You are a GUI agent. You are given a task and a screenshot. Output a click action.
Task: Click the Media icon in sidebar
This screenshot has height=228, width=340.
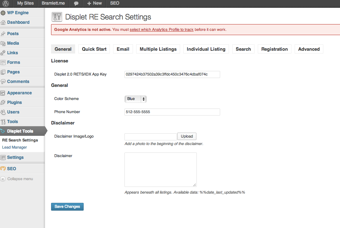point(3,43)
